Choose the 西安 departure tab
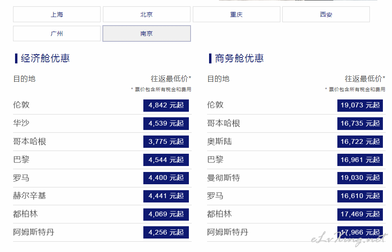Viewport: 392px width, 252px height. point(326,15)
